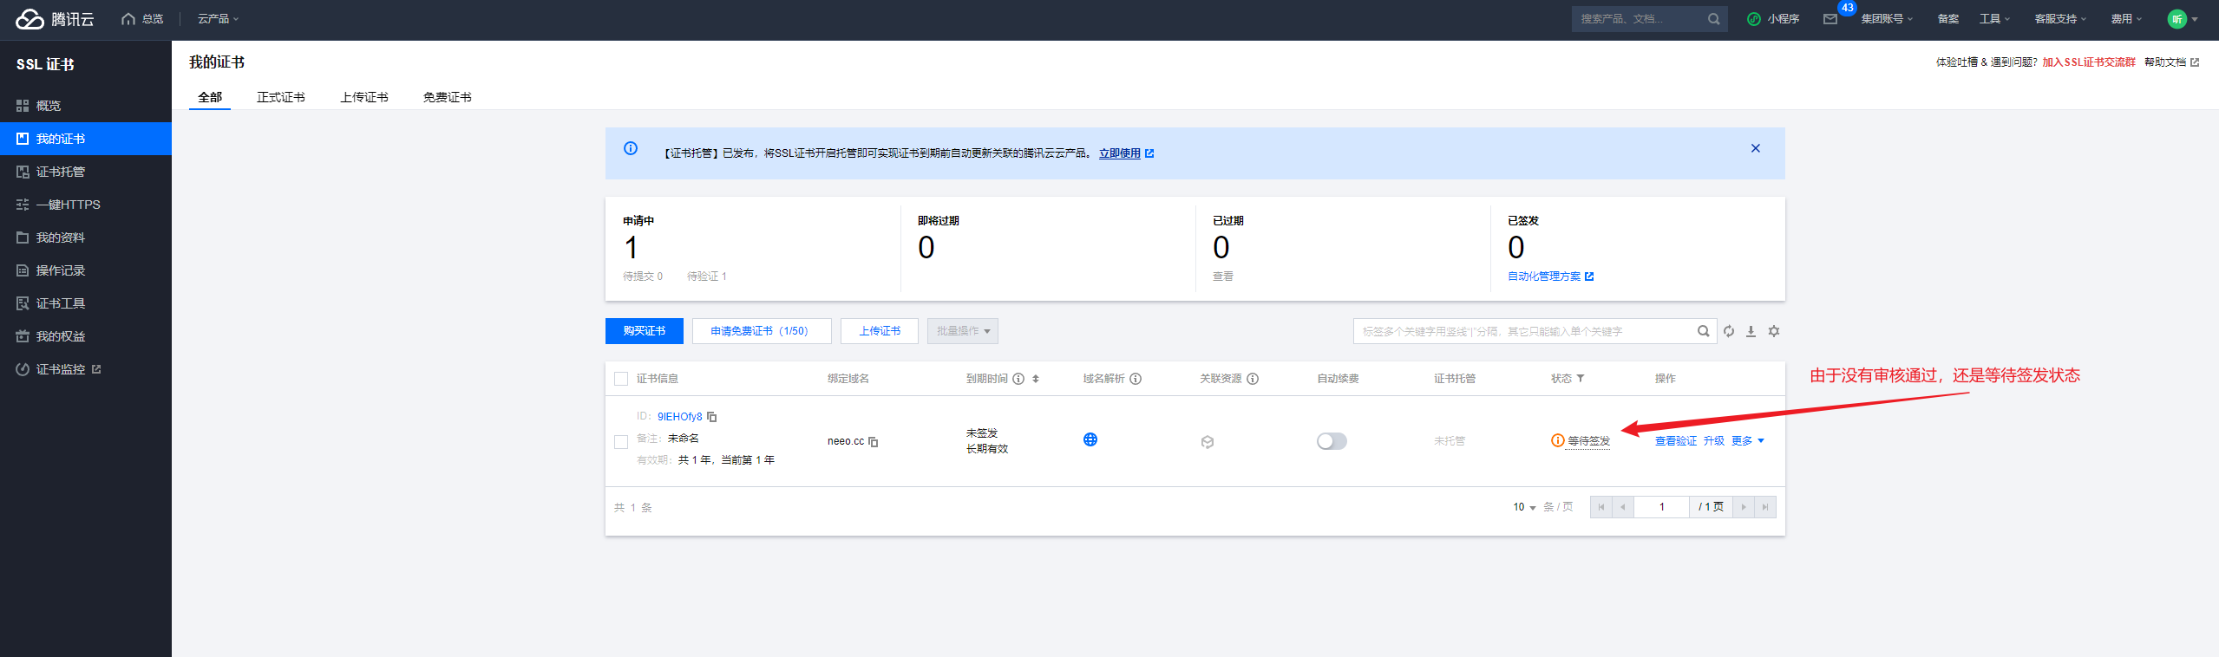Toggle auto-renewal switch for neeo.cc
Screen dimensions: 2219x657
[1332, 441]
